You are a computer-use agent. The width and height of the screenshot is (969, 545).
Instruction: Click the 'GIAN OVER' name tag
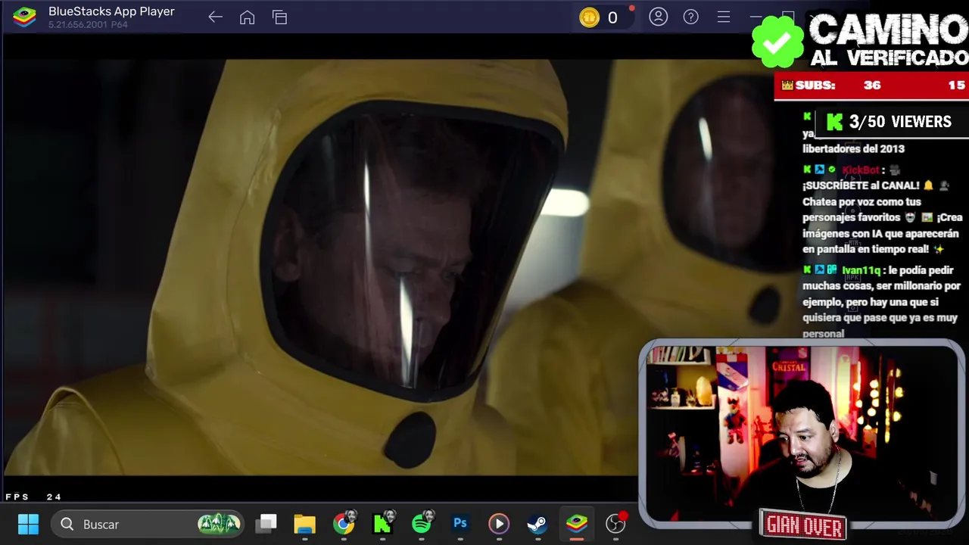click(x=804, y=526)
